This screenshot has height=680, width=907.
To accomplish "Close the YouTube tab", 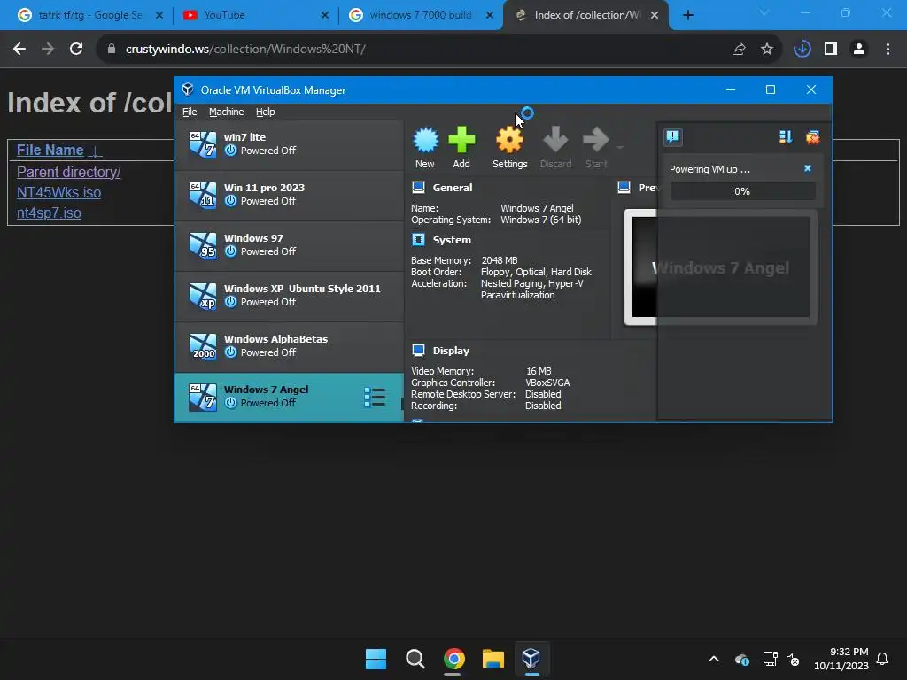I will tap(325, 16).
